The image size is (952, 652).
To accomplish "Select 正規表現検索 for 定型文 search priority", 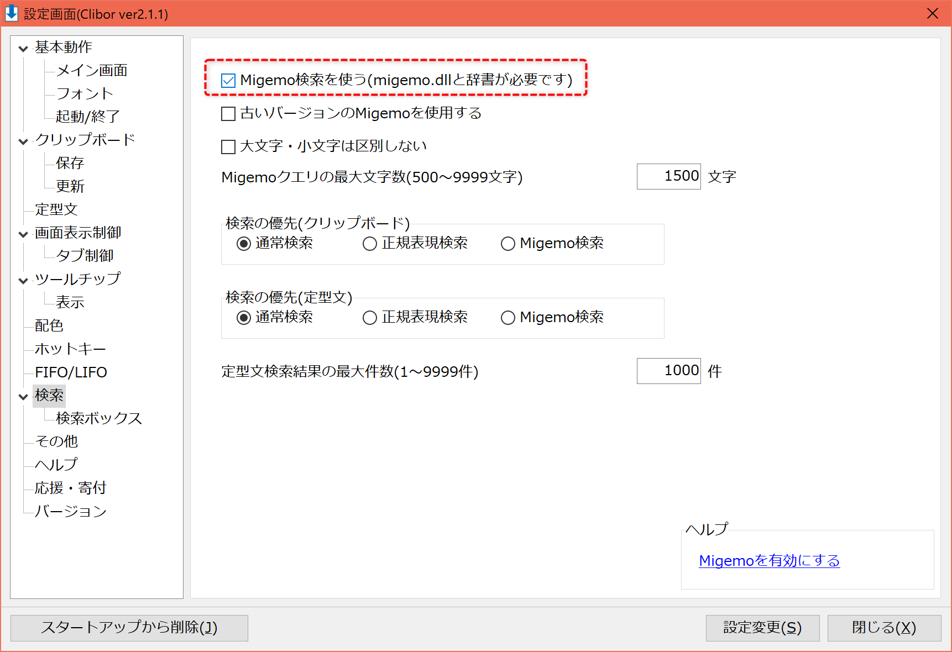I will click(370, 318).
